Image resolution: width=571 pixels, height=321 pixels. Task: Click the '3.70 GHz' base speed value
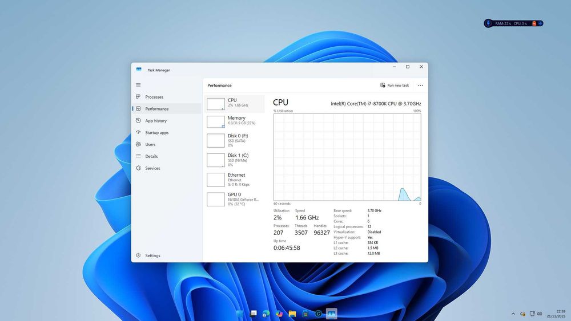(375, 210)
